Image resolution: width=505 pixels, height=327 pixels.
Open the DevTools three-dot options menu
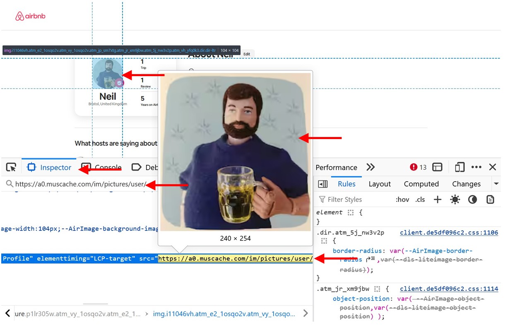coord(476,167)
